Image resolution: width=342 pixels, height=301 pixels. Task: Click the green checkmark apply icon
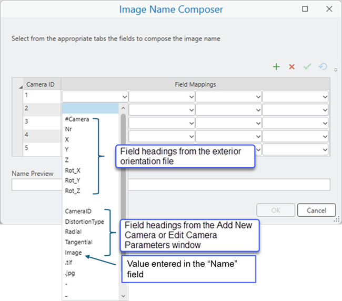coord(307,67)
